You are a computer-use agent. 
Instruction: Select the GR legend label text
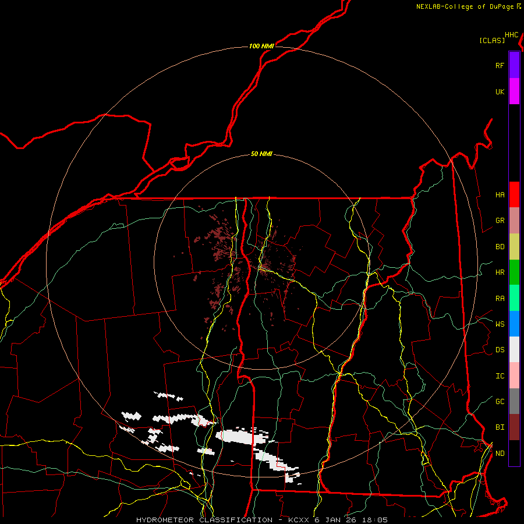(500, 221)
